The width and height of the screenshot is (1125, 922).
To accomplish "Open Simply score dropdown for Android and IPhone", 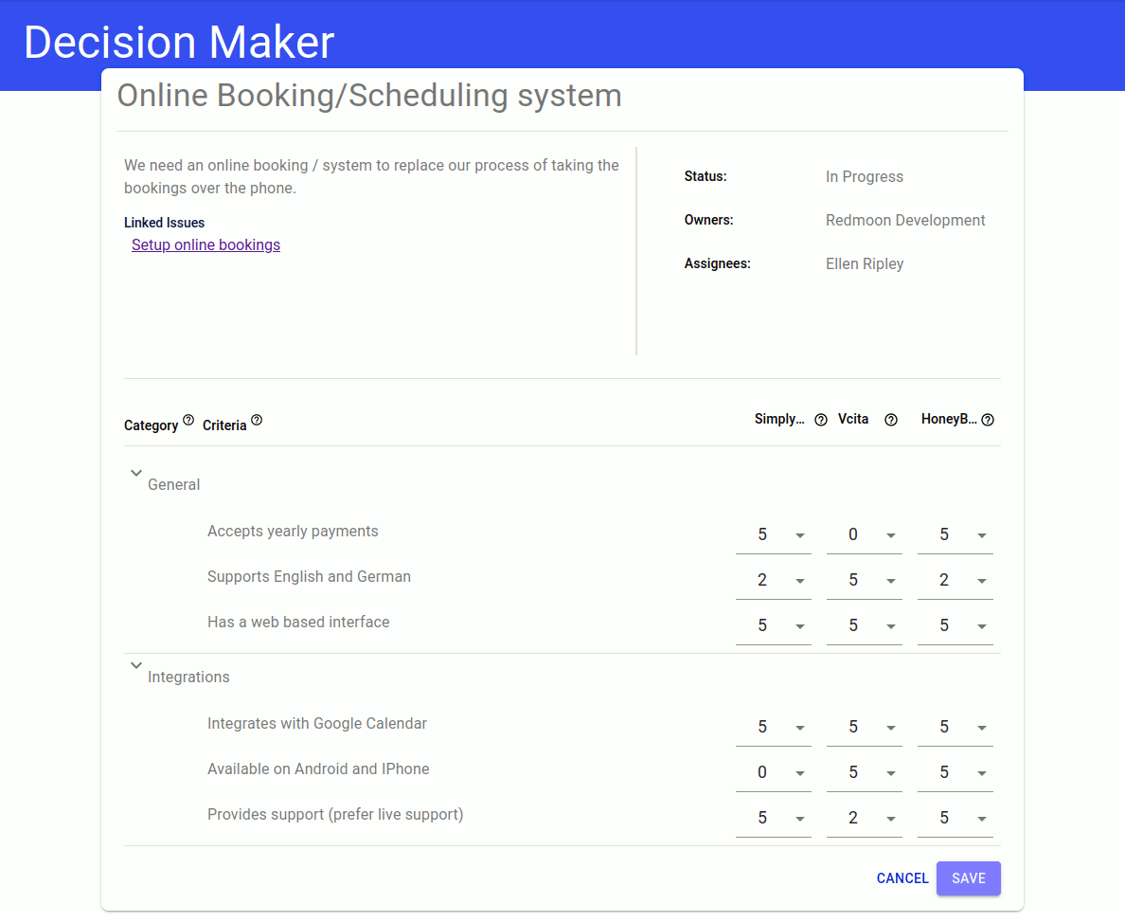I will pos(773,772).
